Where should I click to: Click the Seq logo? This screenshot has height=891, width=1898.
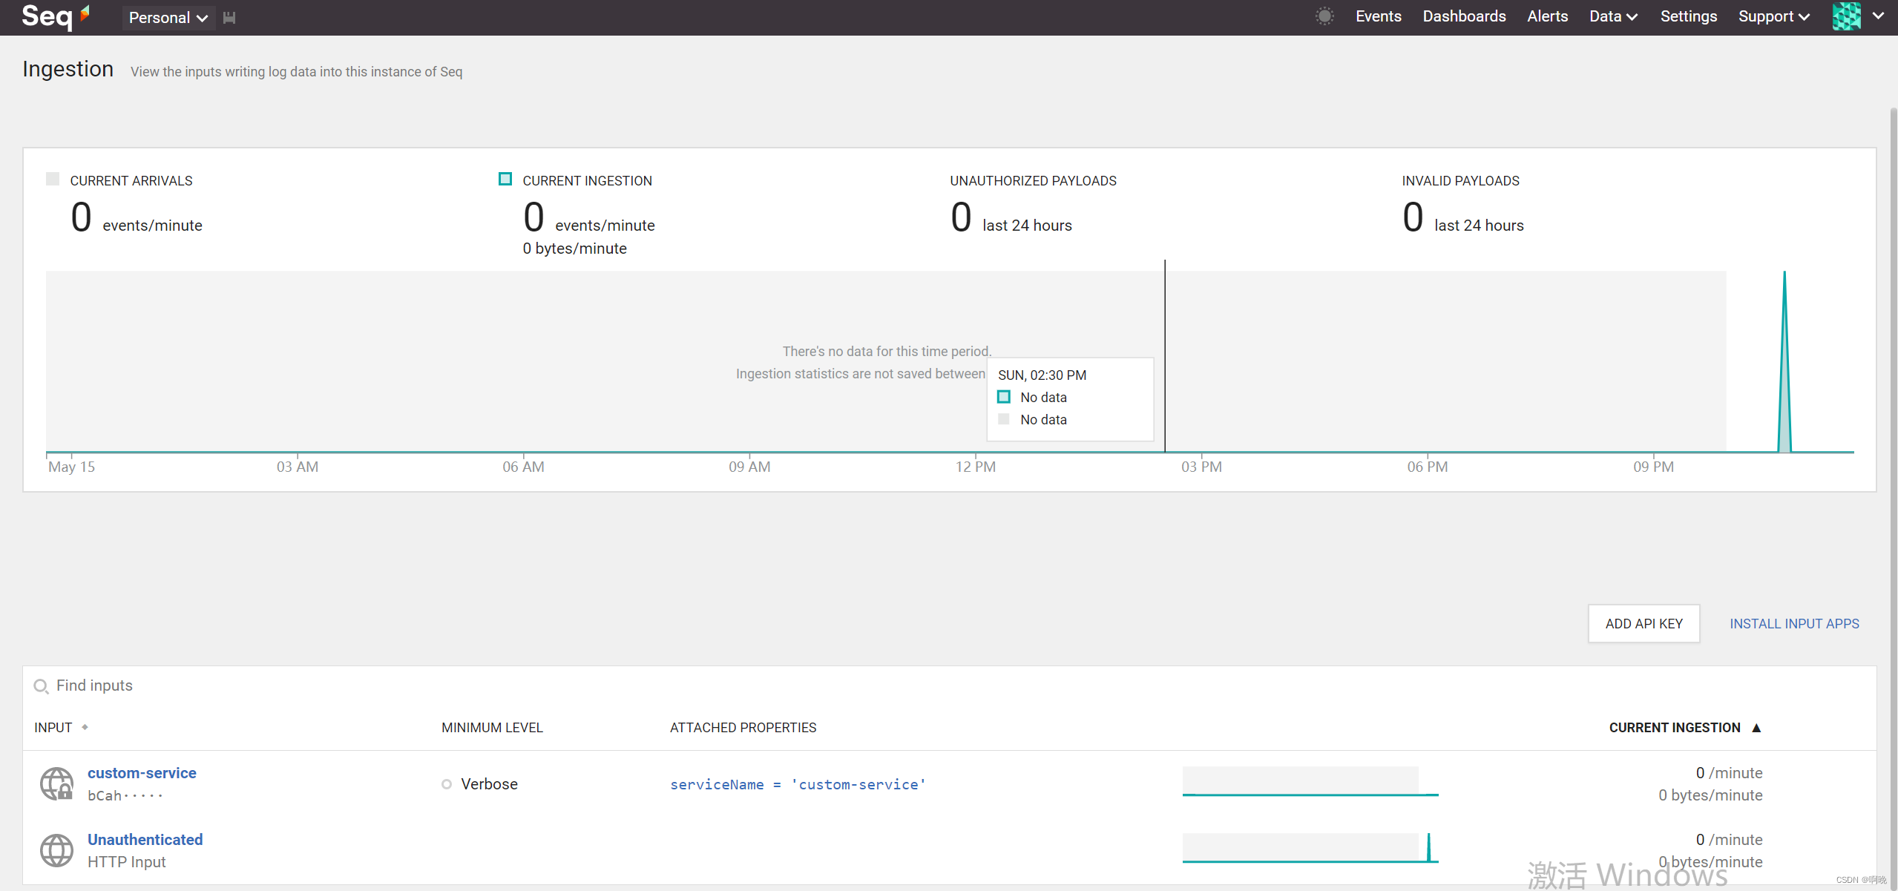click(56, 16)
